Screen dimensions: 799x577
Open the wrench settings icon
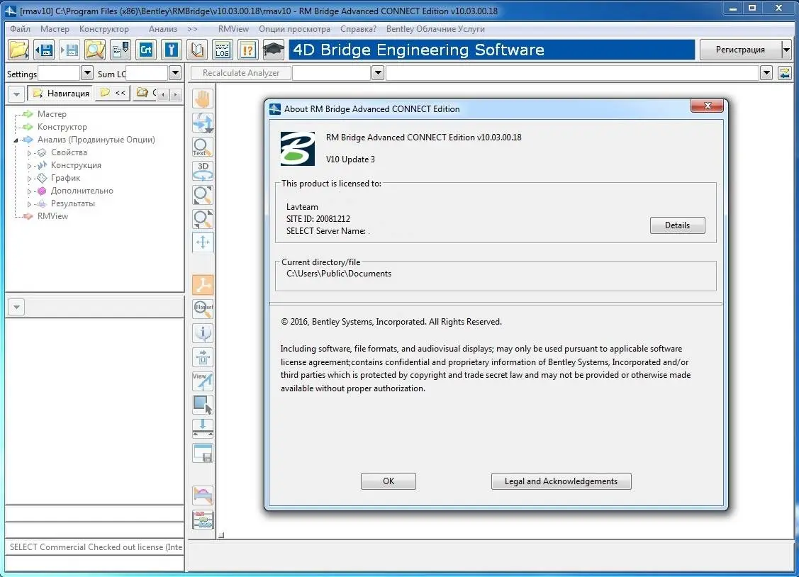172,50
